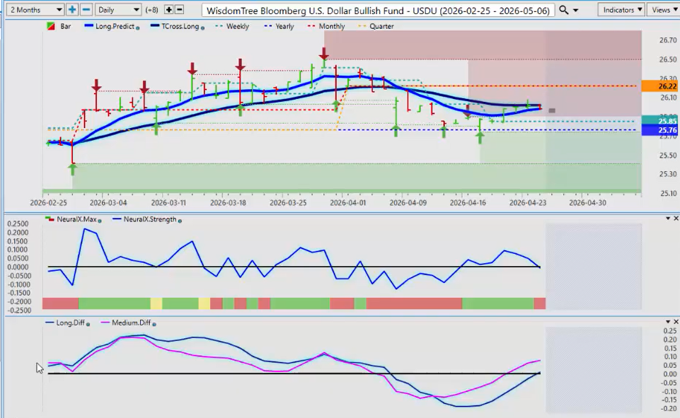Click the Bar legend icon

(50, 26)
